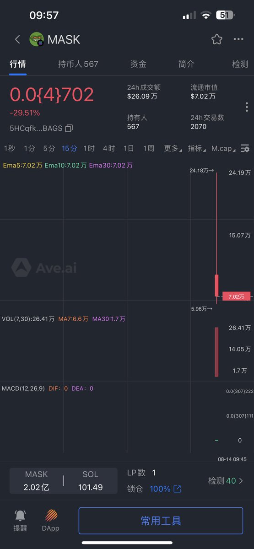Switch chart to 1时 interval
Screen dimensions: 254x549
89,148
